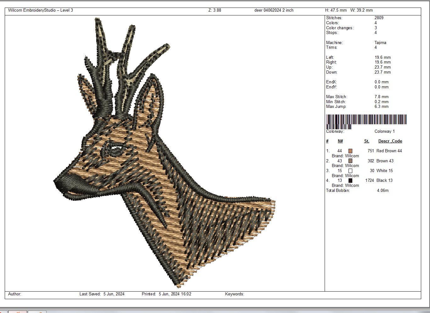The height and width of the screenshot is (313, 430).
Task: Click the Stitches count 2809
Action: point(379,18)
